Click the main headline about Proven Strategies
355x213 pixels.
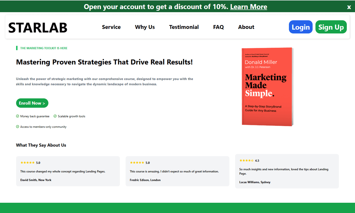(x=104, y=62)
